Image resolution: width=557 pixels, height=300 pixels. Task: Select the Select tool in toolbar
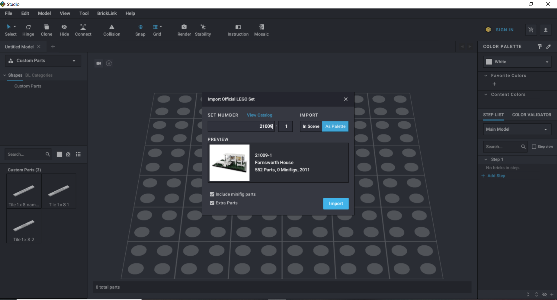click(10, 30)
